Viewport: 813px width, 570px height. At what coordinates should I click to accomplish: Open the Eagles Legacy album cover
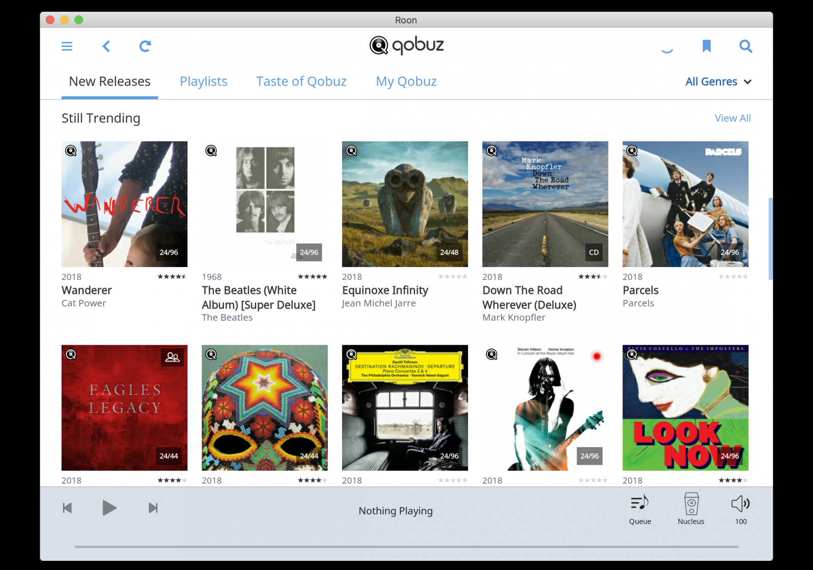124,408
